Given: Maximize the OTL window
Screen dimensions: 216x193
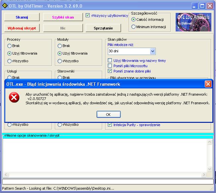Looking at the screenshot, I should tap(202, 6).
